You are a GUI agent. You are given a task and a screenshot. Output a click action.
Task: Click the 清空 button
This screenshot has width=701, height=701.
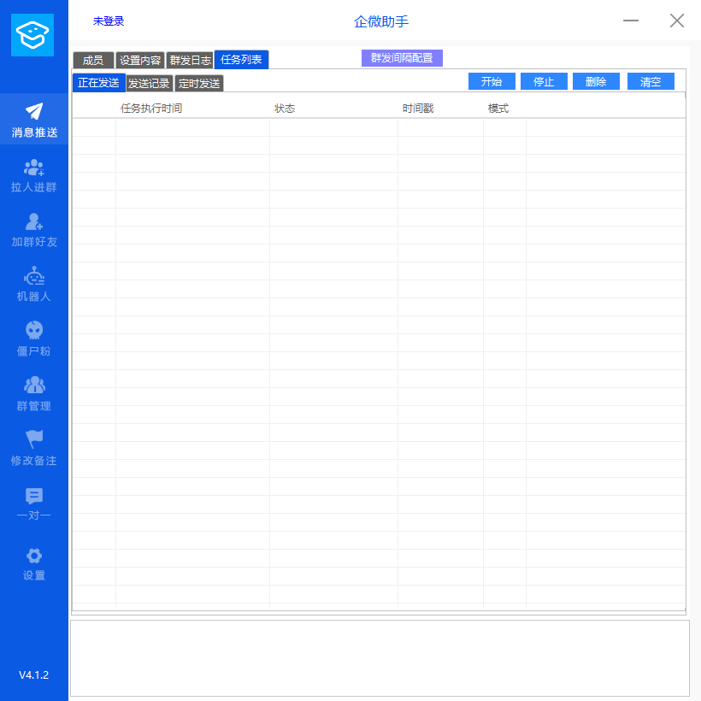651,81
